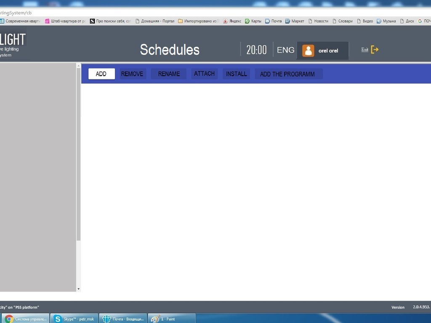Open the Диск bookmark

coord(407,21)
